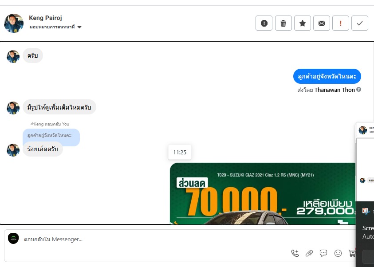Viewport: 374px width, 267px height.
Task: Open Keng Pairoj profile name
Action: click(x=45, y=18)
